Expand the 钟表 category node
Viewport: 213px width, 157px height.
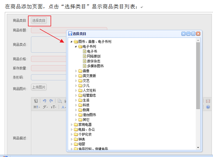click(72, 139)
